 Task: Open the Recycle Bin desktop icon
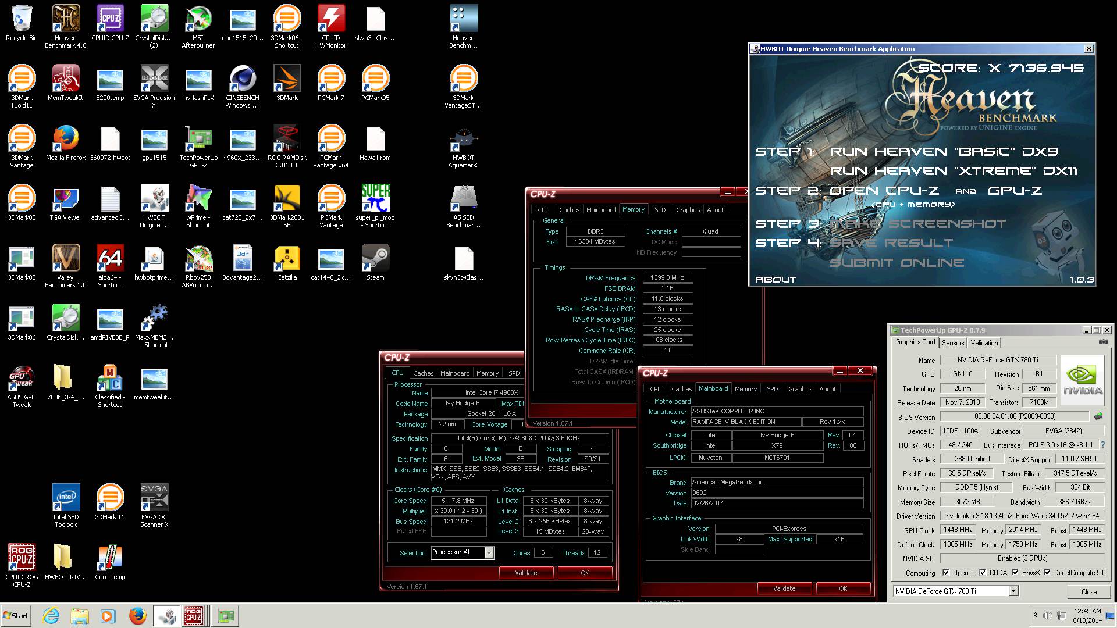click(22, 23)
